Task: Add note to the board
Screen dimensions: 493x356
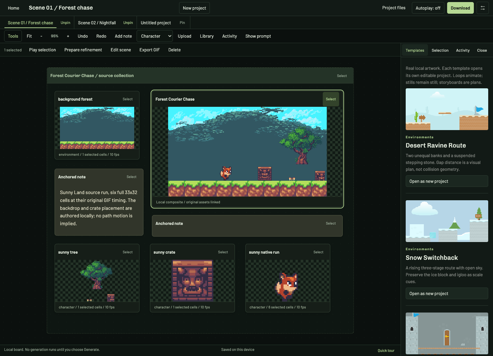Action: click(x=123, y=36)
